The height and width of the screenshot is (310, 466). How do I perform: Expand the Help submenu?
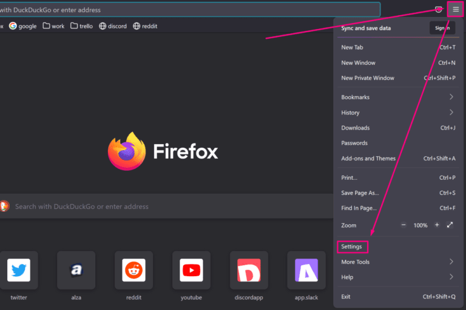[x=398, y=277]
